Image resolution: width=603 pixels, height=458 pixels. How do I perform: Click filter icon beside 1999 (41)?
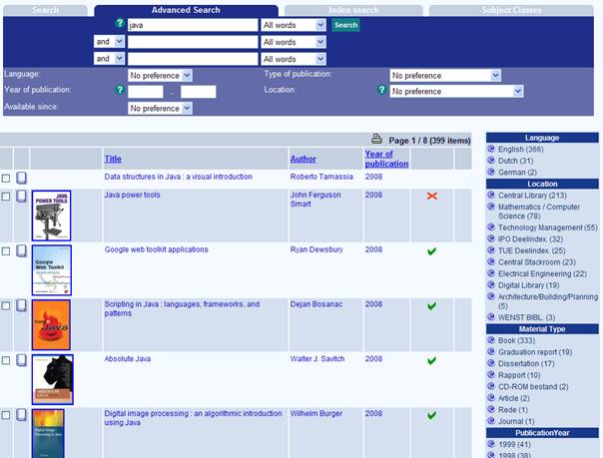491,444
